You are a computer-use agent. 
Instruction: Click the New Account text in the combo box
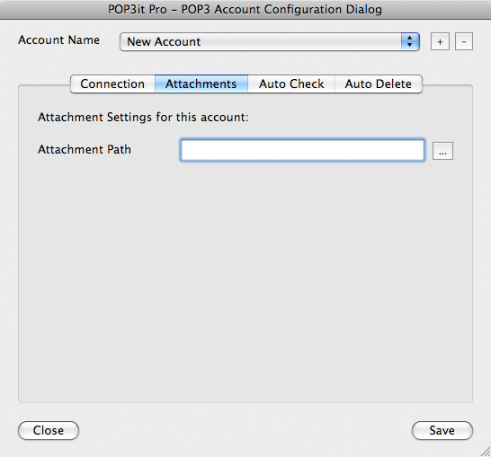pyautogui.click(x=164, y=41)
